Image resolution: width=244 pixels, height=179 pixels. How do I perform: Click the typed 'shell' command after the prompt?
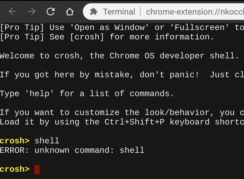click(47, 141)
